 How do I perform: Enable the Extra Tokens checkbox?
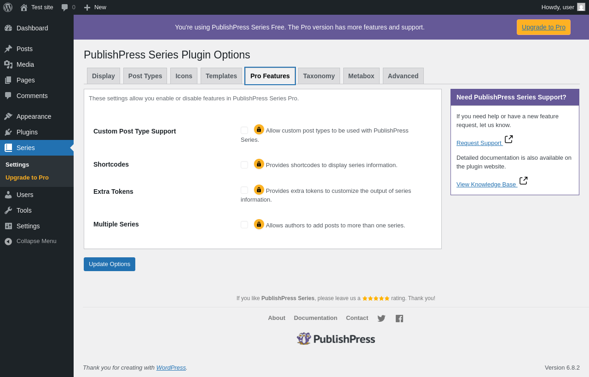[x=244, y=190]
